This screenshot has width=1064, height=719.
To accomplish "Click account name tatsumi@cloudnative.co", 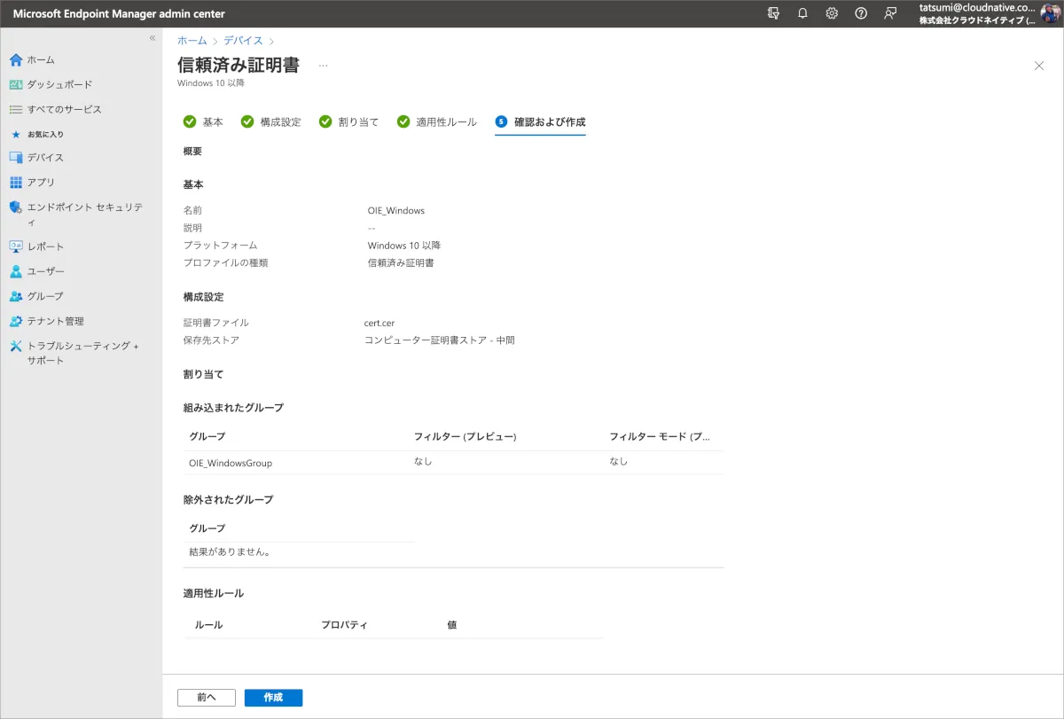I will (977, 7).
